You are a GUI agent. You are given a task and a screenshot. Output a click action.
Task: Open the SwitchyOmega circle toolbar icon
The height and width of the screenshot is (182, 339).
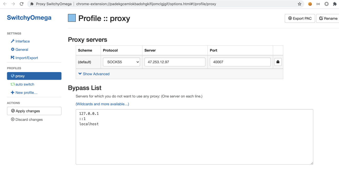point(327,4)
